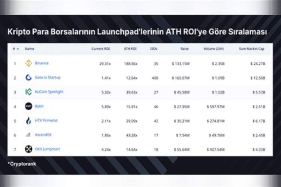This screenshot has height=187, width=281.
Task: Open the OKX Jumpstart link
Action: [x=47, y=149]
